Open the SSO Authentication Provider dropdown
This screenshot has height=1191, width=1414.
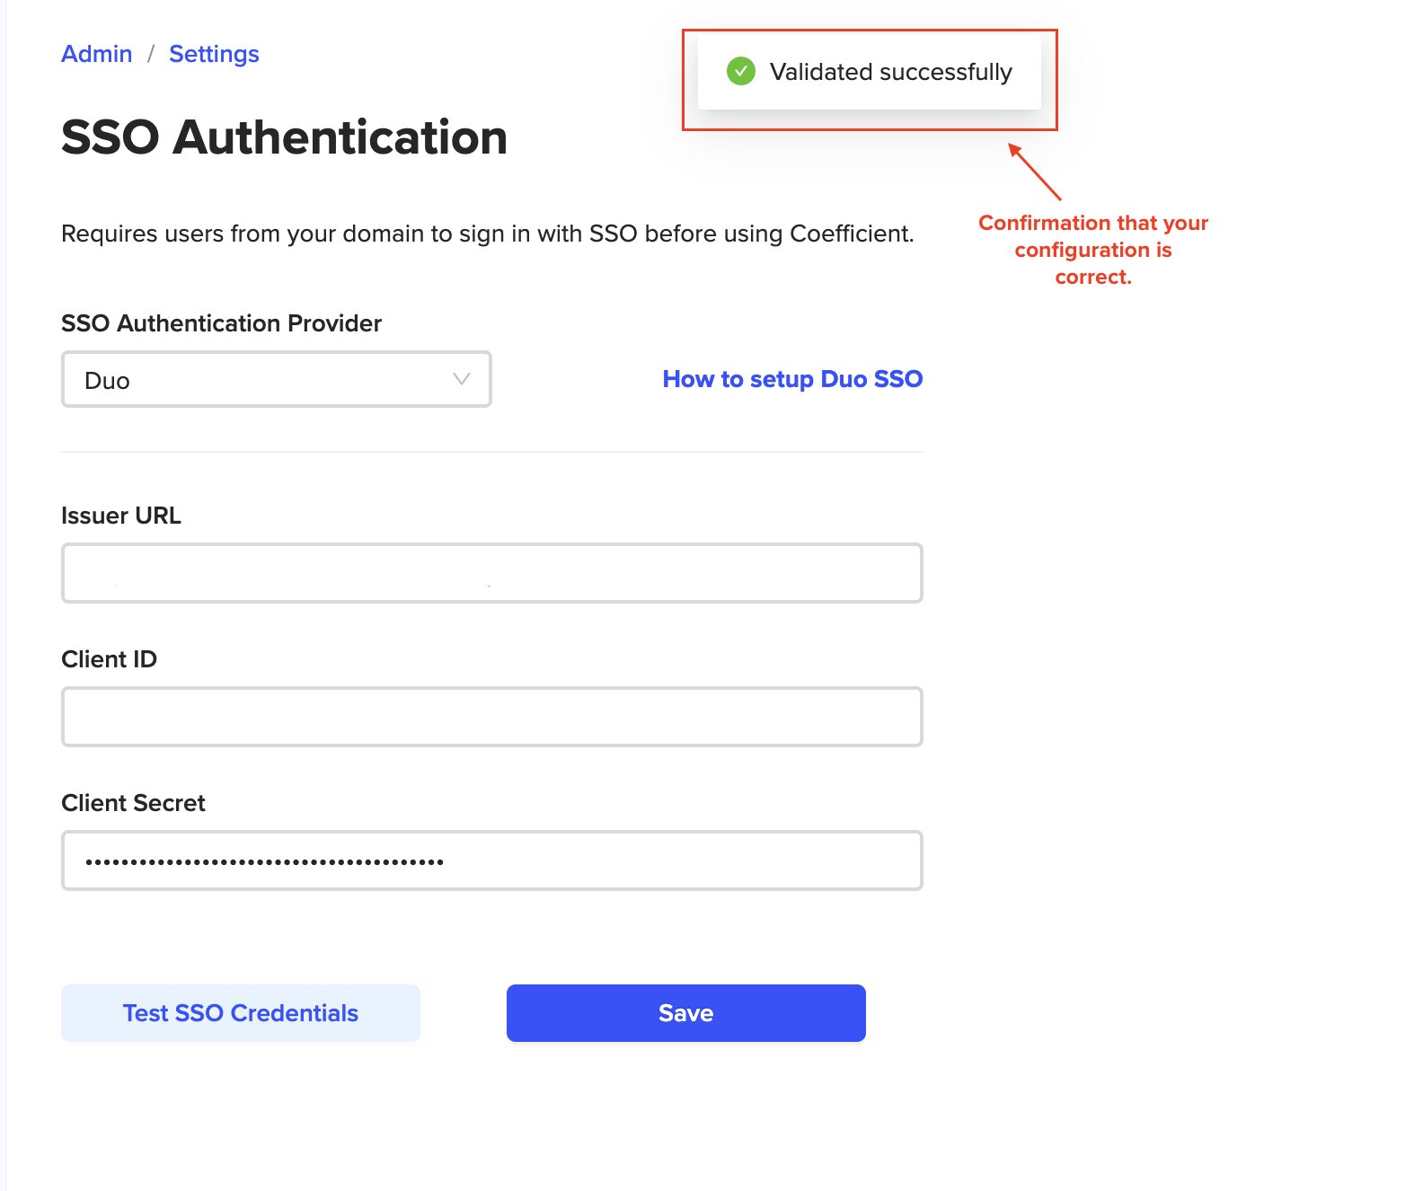point(276,379)
